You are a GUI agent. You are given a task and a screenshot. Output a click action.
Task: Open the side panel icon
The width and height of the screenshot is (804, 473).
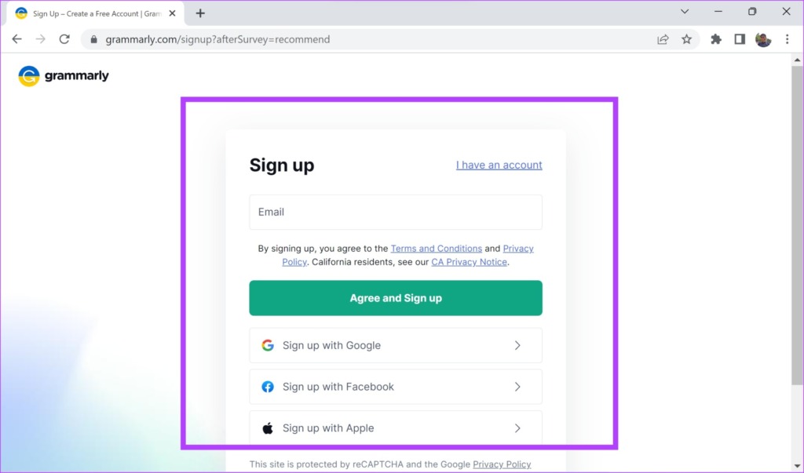pos(739,38)
